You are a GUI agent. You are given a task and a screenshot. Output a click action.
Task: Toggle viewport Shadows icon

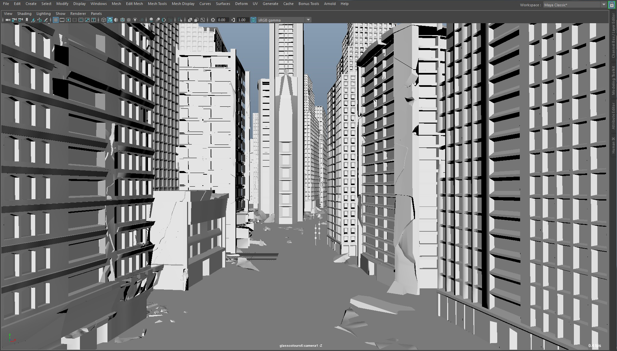(x=142, y=20)
